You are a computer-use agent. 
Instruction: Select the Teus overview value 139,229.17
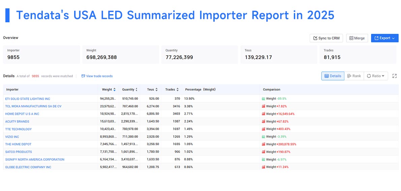pos(258,57)
